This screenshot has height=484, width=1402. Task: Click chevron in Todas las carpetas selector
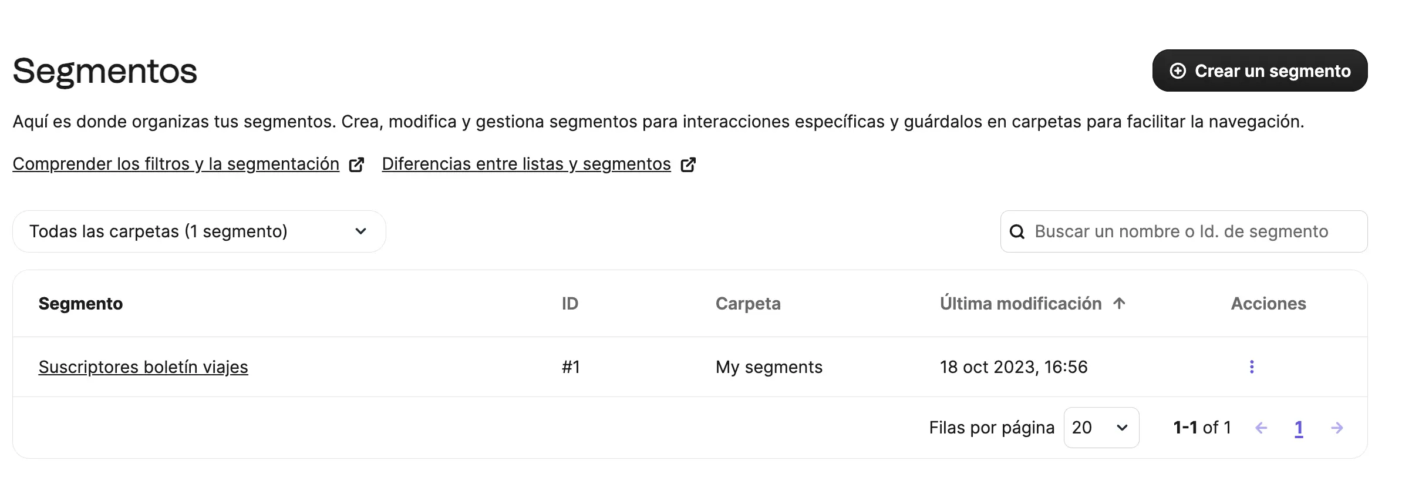coord(361,231)
